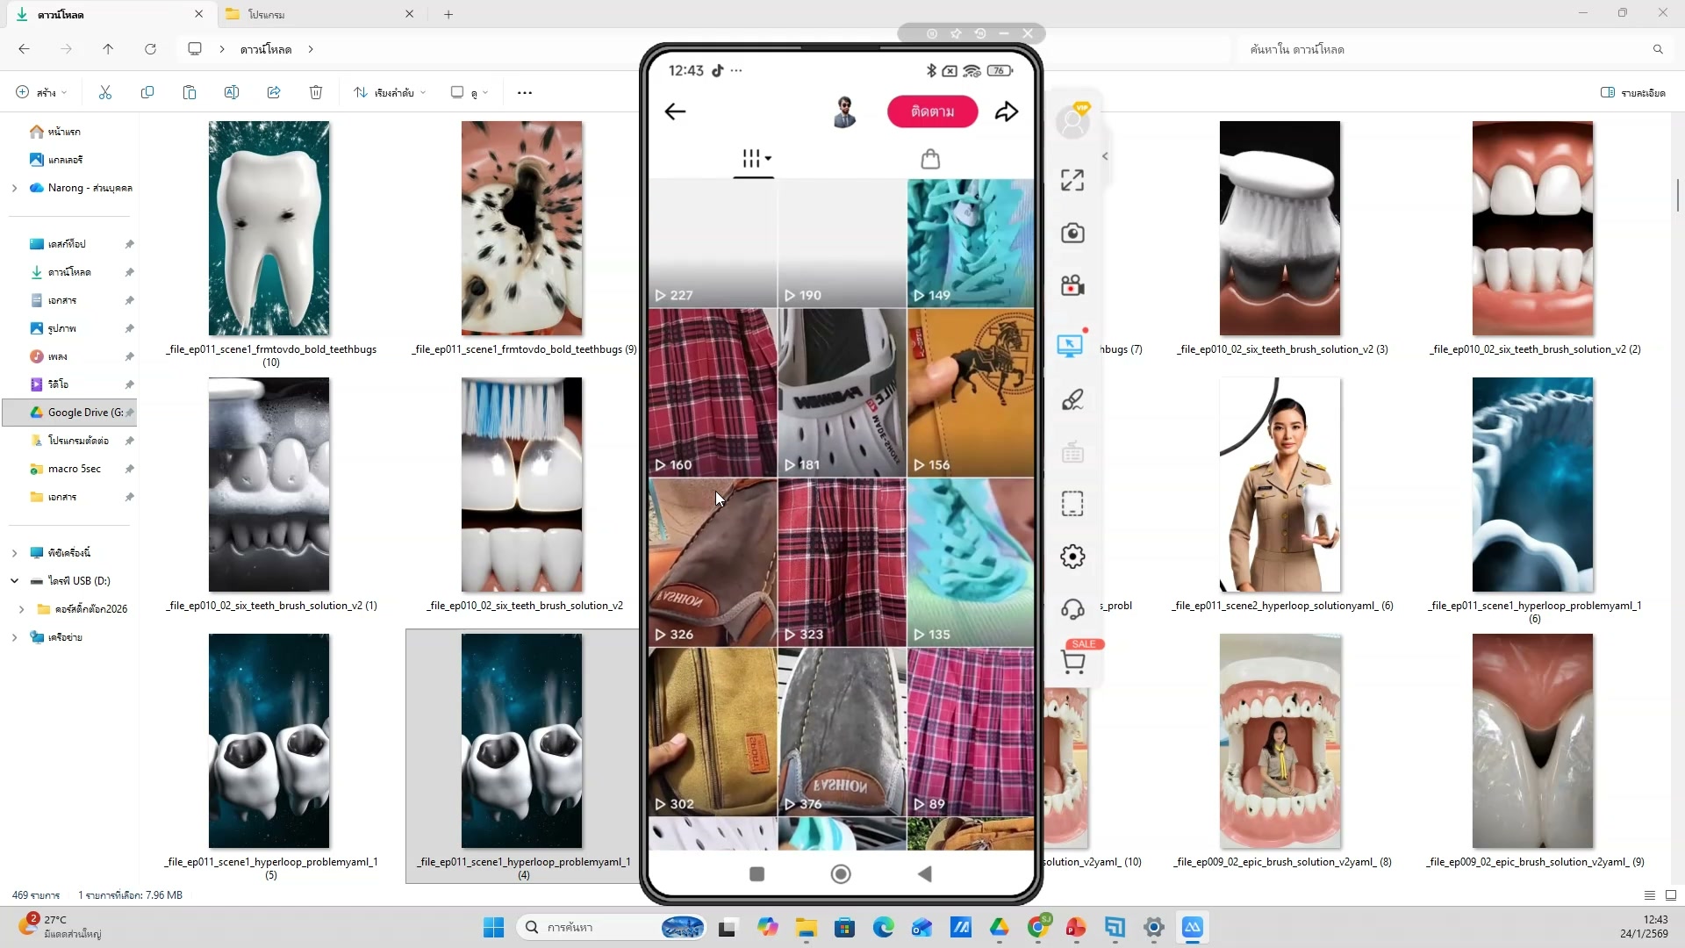Screen dimensions: 1685x948
Task: Capture a phone screenshot with the camera icon
Action: 1072,233
